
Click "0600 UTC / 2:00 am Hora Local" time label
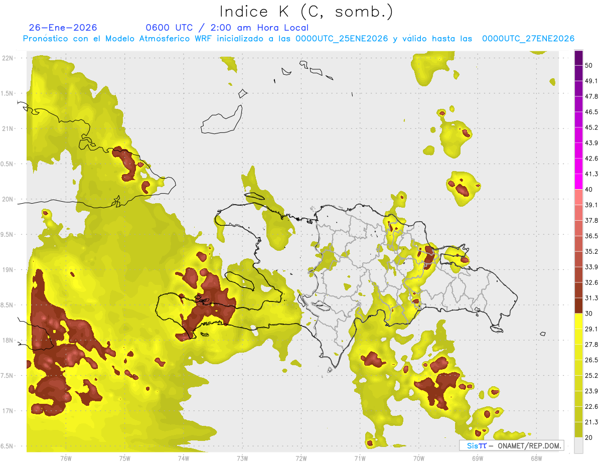(x=227, y=28)
